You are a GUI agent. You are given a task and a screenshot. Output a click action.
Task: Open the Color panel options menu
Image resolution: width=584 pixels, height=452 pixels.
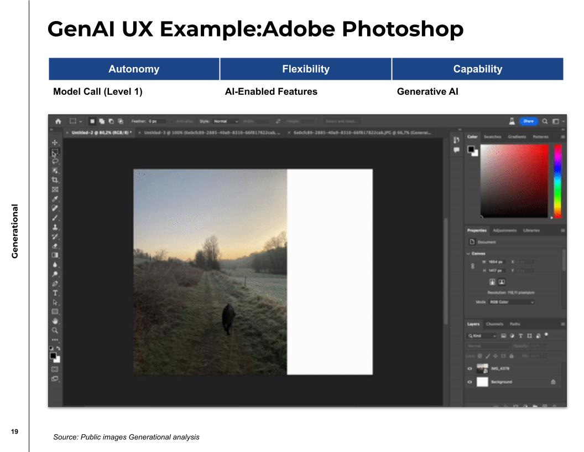tap(562, 137)
